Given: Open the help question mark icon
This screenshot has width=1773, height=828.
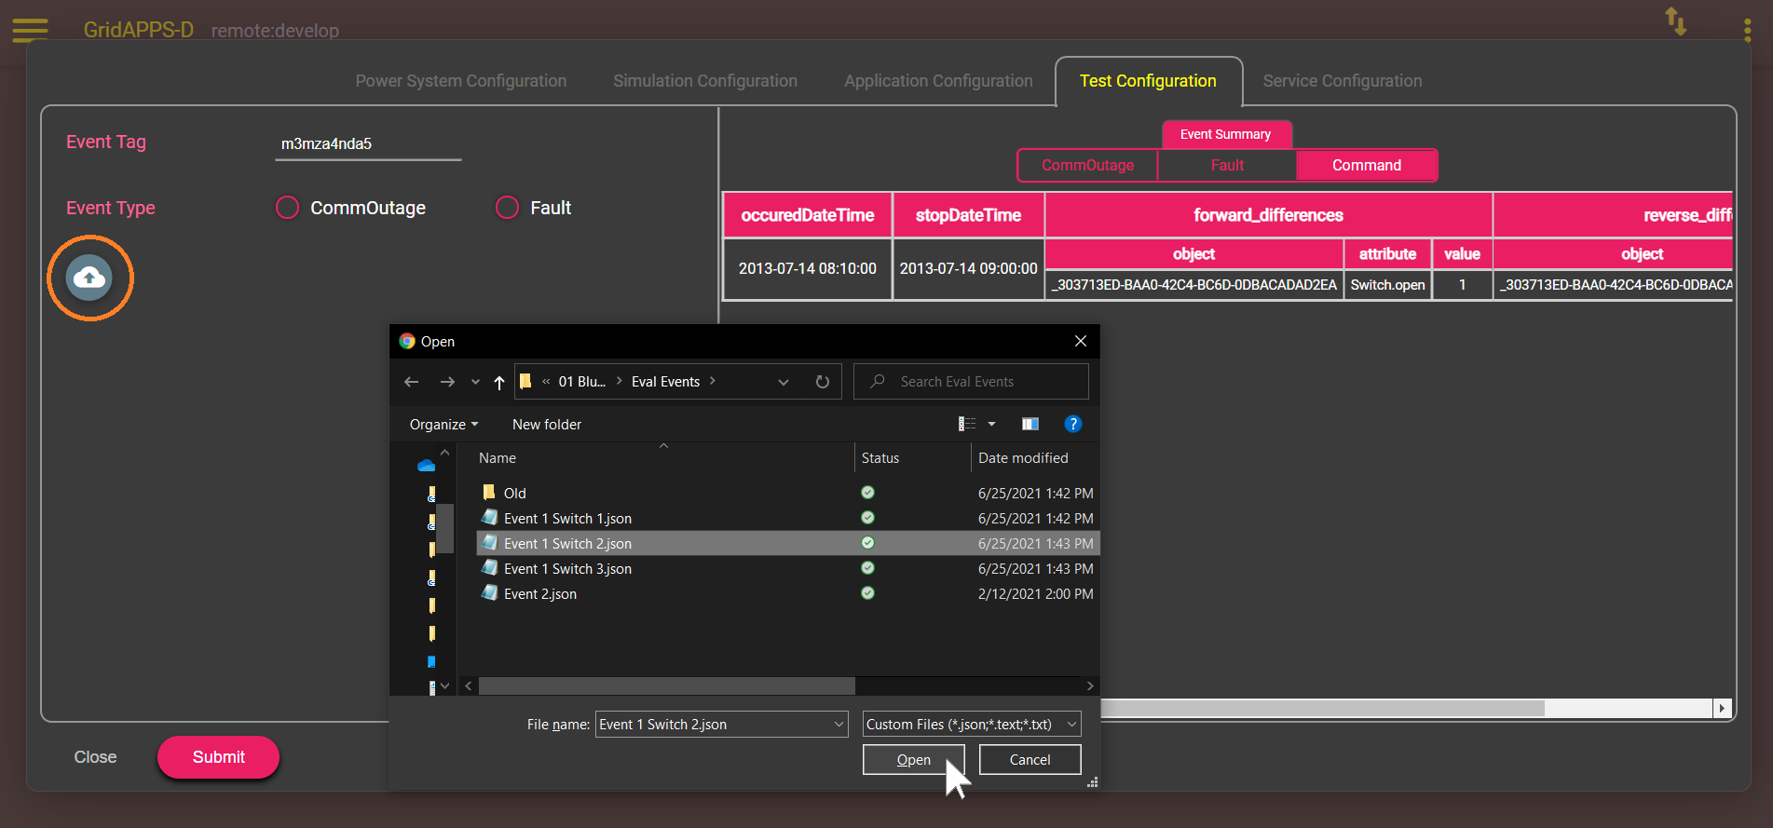Looking at the screenshot, I should click(x=1073, y=424).
